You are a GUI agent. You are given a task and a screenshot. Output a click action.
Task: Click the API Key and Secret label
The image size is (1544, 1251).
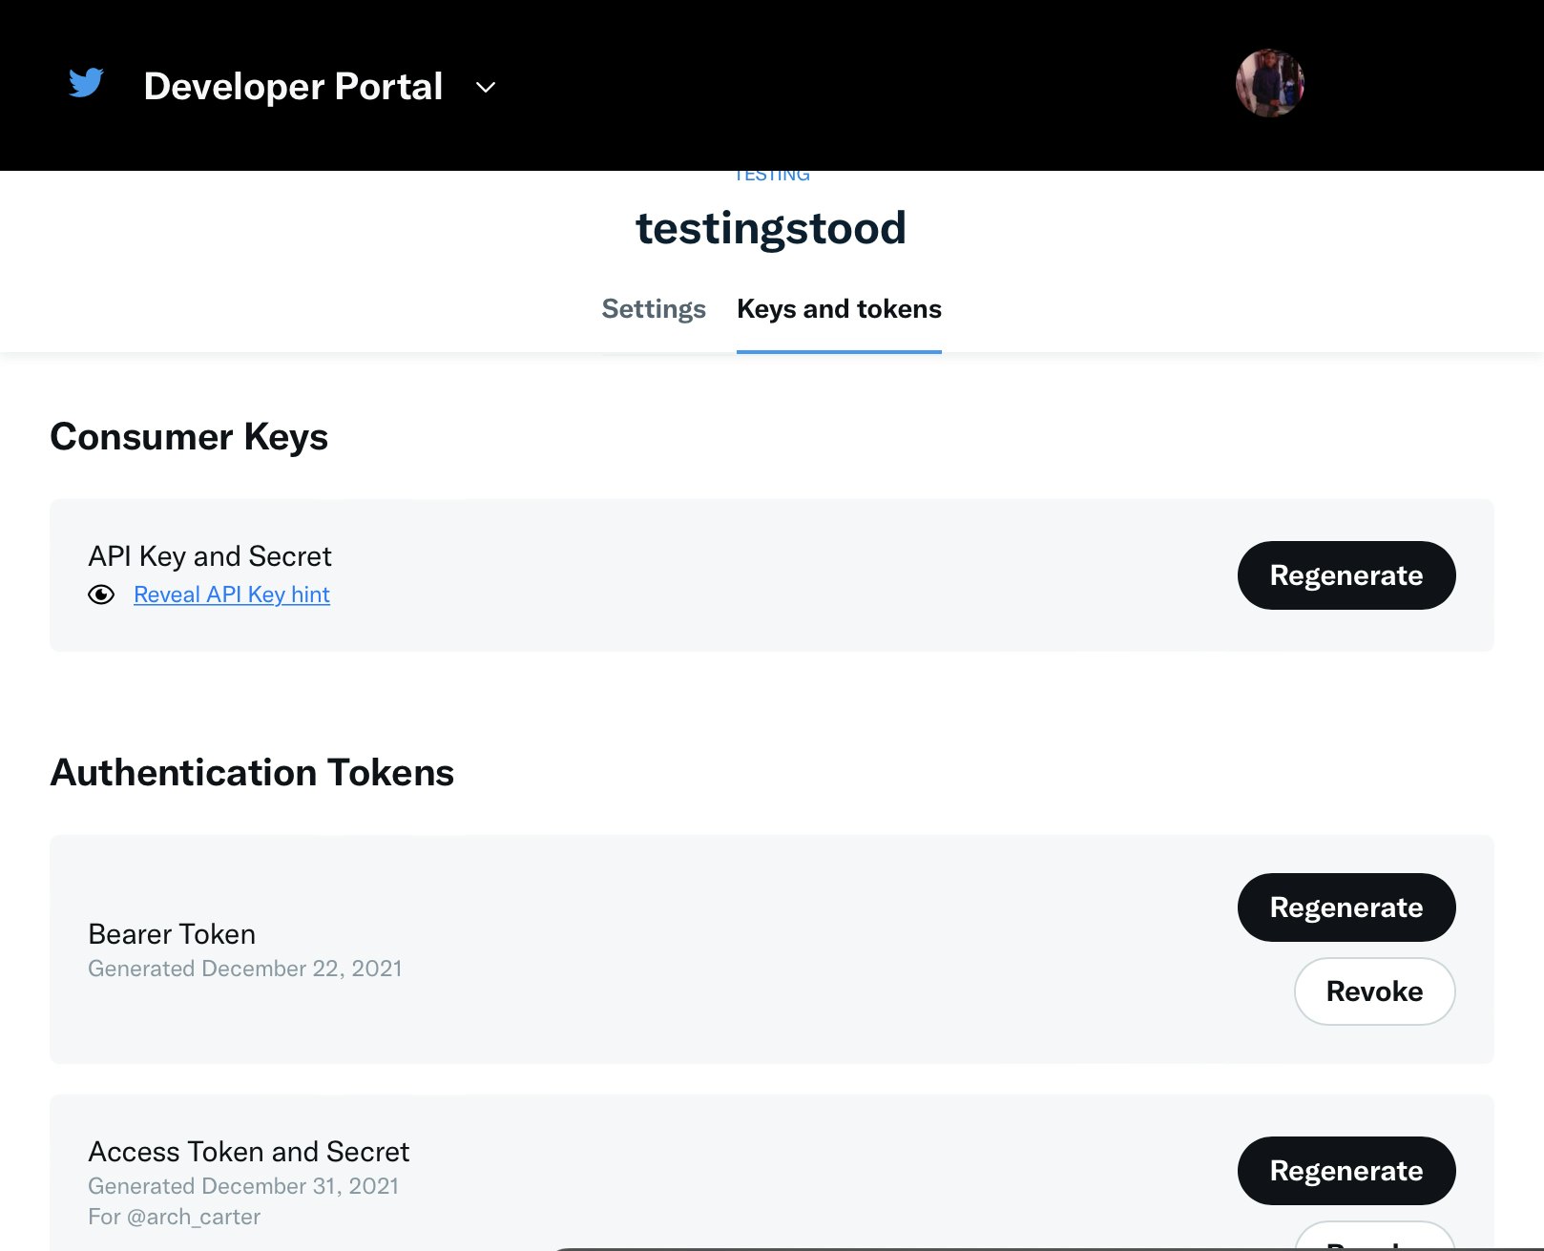(210, 556)
